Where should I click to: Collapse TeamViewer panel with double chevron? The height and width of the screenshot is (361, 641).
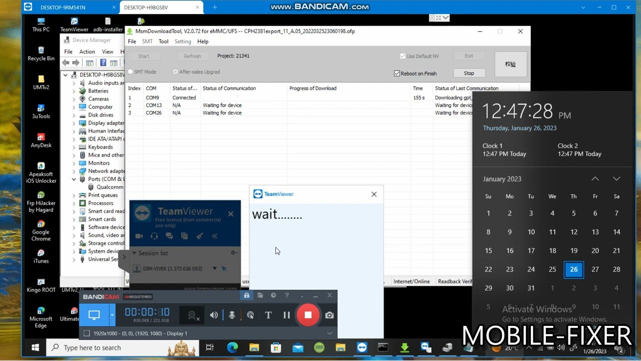(x=214, y=236)
